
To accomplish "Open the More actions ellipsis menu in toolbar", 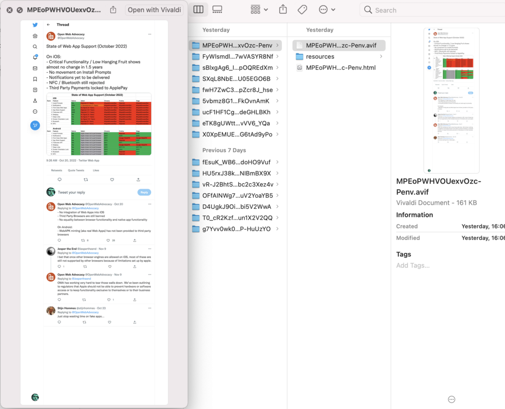I will 327,10.
